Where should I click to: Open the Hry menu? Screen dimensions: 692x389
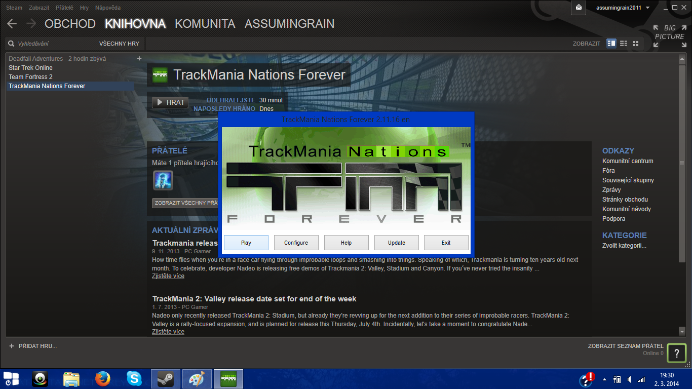[x=84, y=8]
